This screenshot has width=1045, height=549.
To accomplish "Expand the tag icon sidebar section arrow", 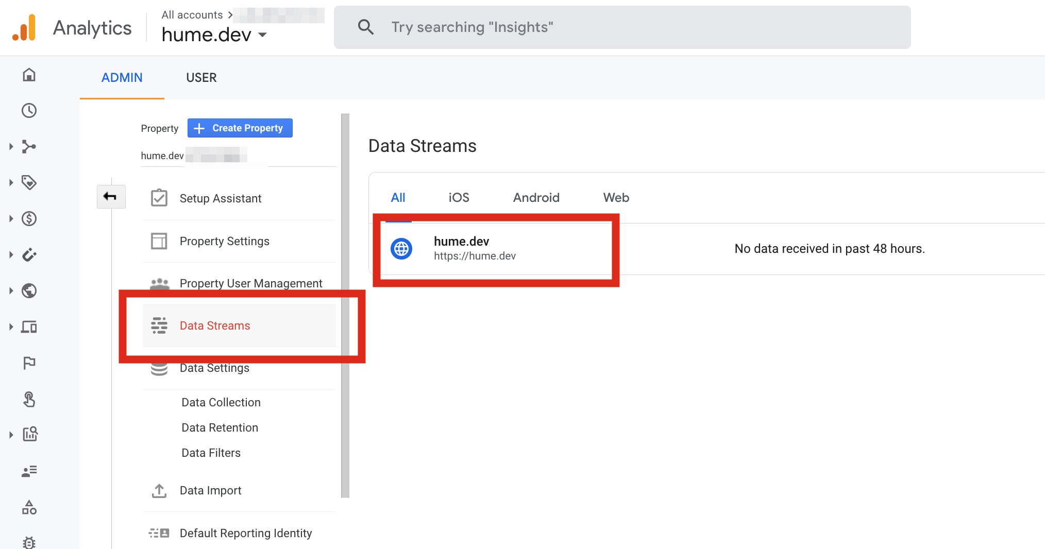I will [11, 183].
